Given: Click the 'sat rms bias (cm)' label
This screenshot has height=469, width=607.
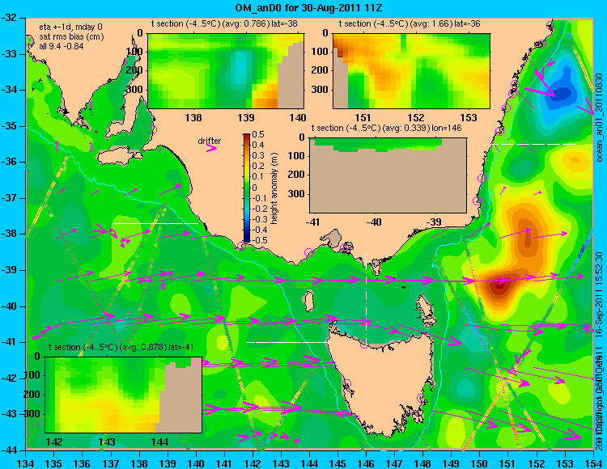Looking at the screenshot, I should [x=71, y=36].
